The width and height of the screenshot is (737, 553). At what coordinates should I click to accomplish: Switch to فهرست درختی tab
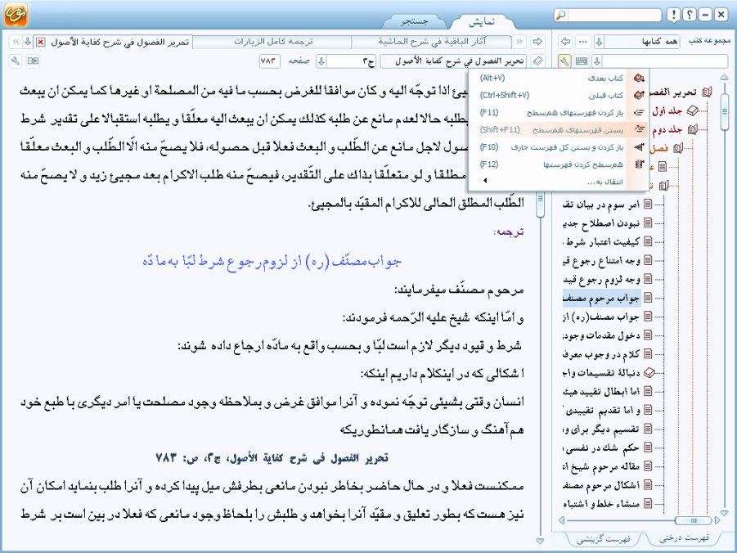pos(684,538)
